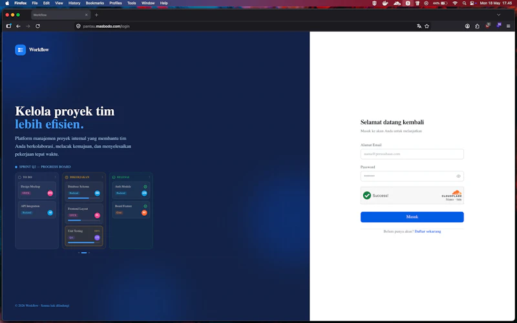Open the Apple menu
Screen dimensions: 517x323
7,3
